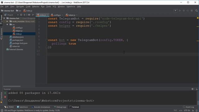Click collapse-all icon in Project panel
Screen dimensions: 199x112
pos(25,15)
